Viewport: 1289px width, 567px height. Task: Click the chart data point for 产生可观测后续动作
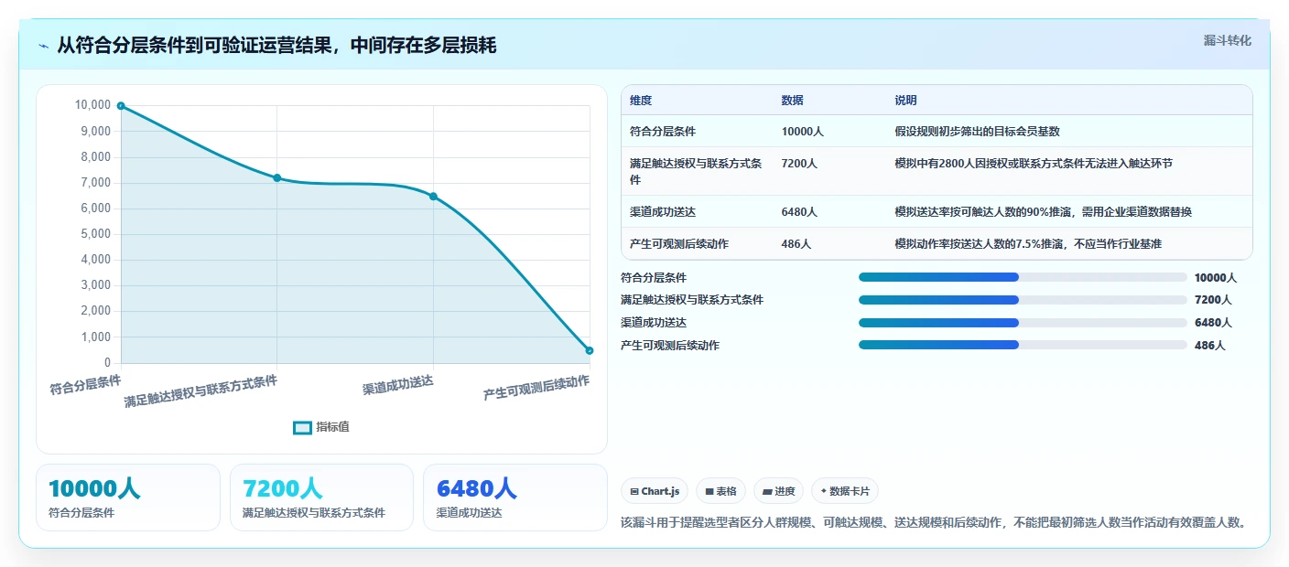(590, 350)
